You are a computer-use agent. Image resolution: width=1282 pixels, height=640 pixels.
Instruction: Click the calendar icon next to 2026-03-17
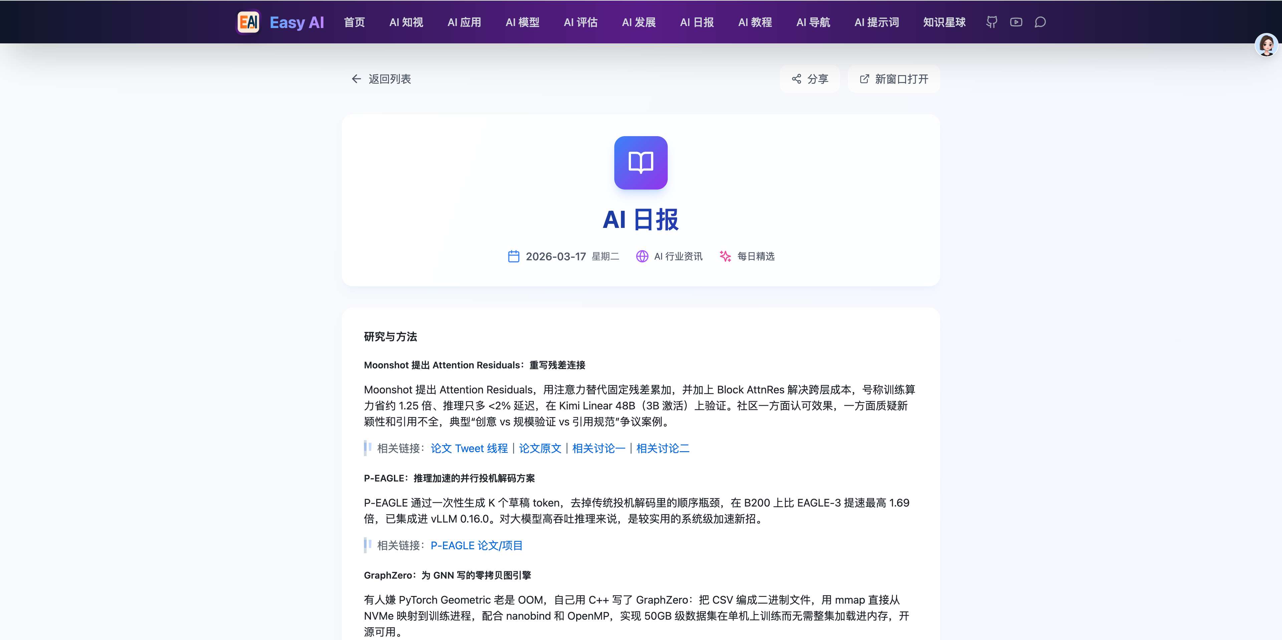[514, 256]
